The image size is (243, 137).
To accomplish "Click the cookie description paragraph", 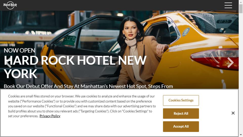I will pyautogui.click(x=82, y=106).
